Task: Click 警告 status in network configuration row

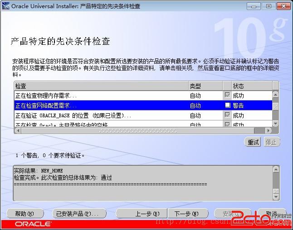Action: 238,105
